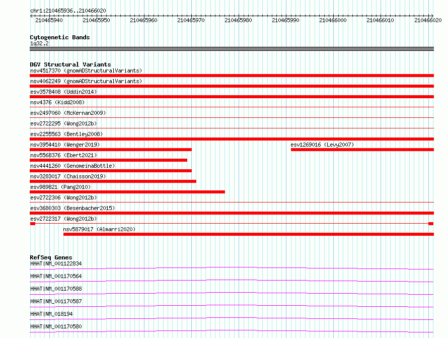The image size is (448, 338).
Task: Click the red bar under nsv4062249
Action: 232,86
